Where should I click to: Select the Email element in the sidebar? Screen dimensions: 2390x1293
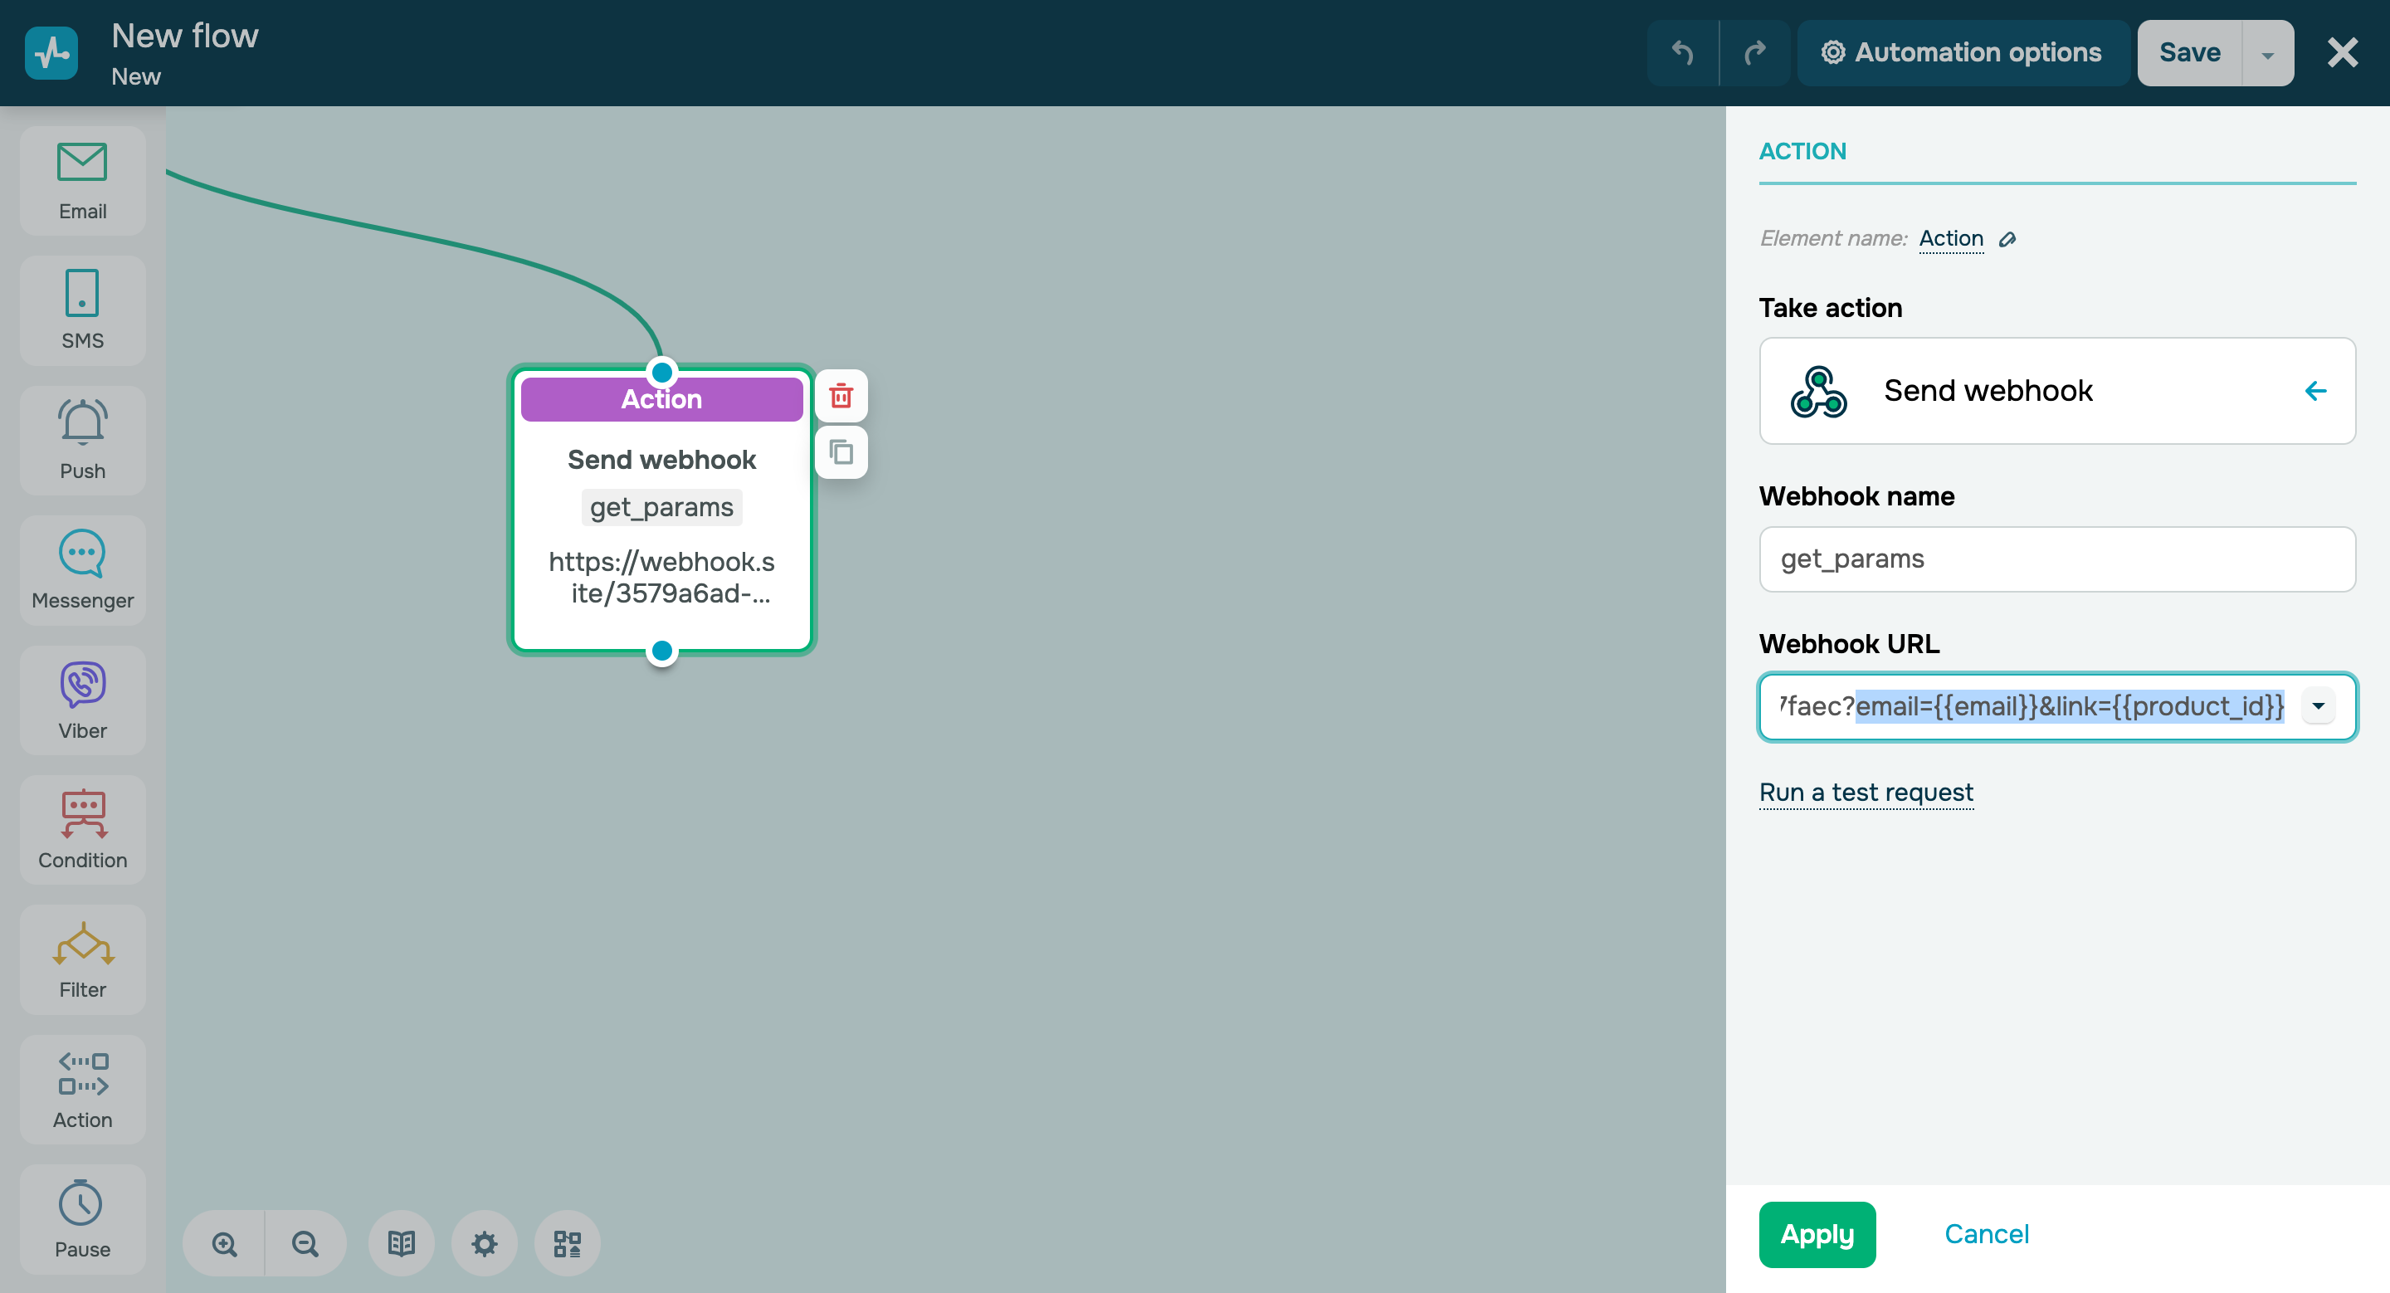point(81,179)
